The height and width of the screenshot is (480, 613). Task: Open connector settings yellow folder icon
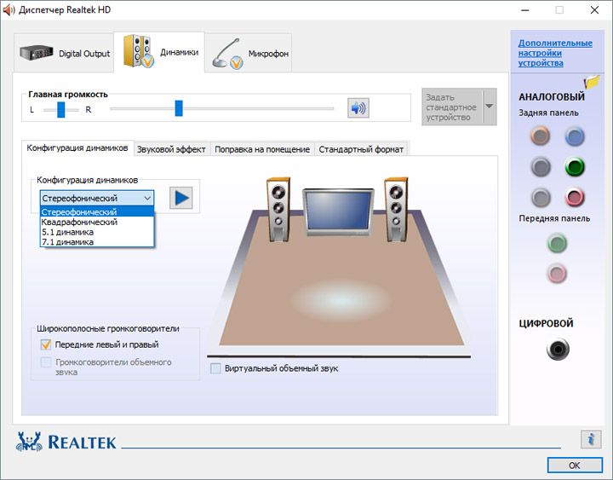point(592,82)
